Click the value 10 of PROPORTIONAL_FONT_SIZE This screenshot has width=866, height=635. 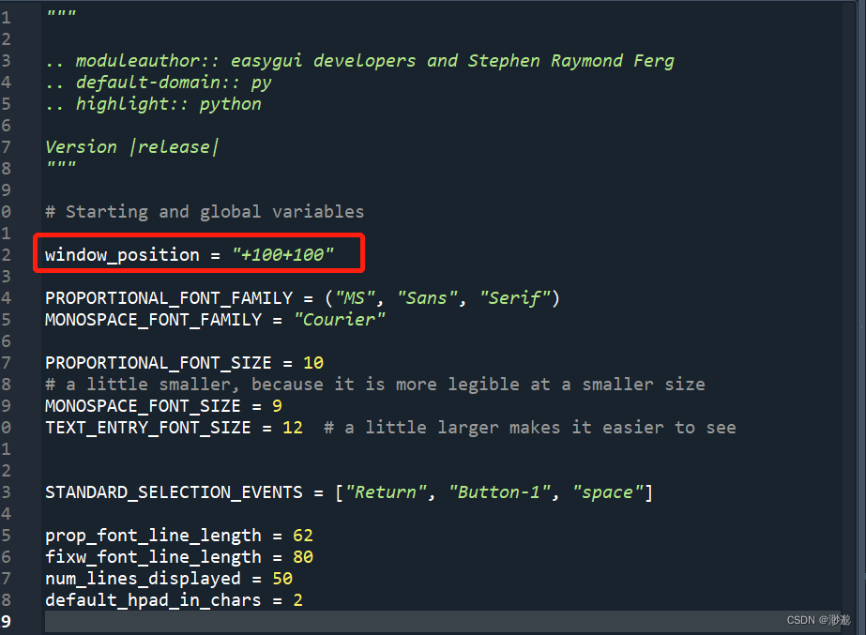(x=313, y=363)
